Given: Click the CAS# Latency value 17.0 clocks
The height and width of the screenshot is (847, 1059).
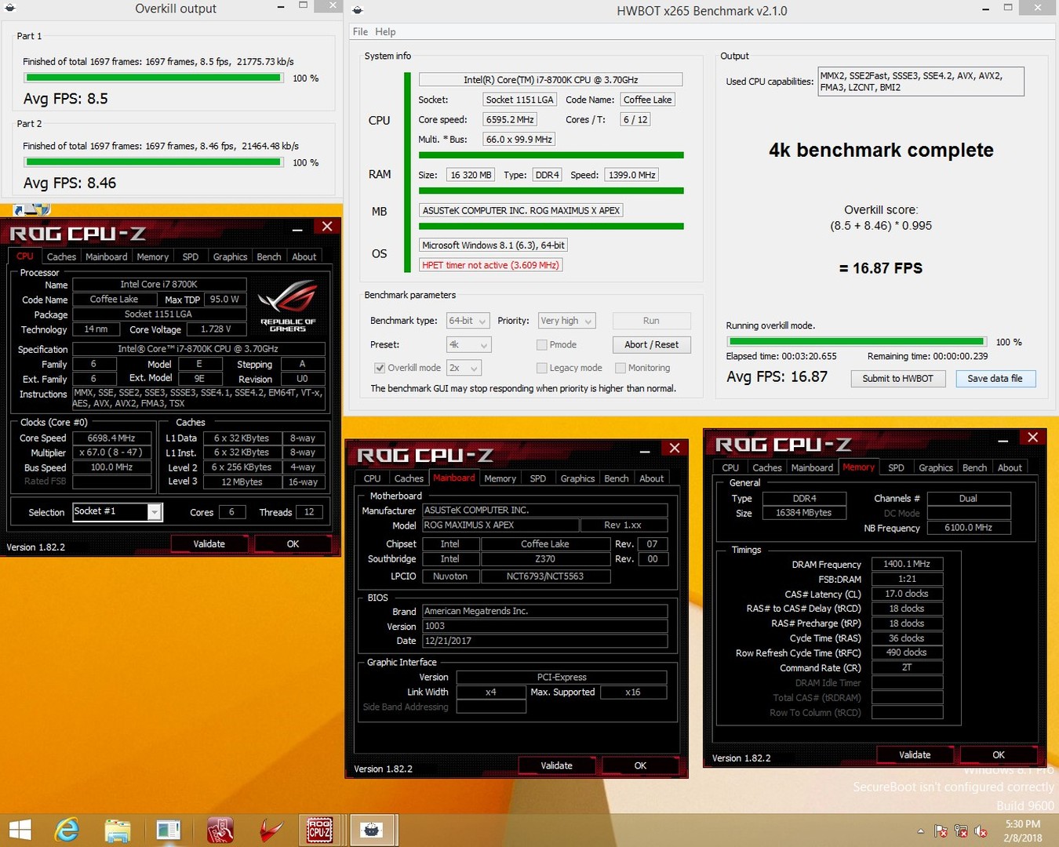Looking at the screenshot, I should tap(907, 594).
